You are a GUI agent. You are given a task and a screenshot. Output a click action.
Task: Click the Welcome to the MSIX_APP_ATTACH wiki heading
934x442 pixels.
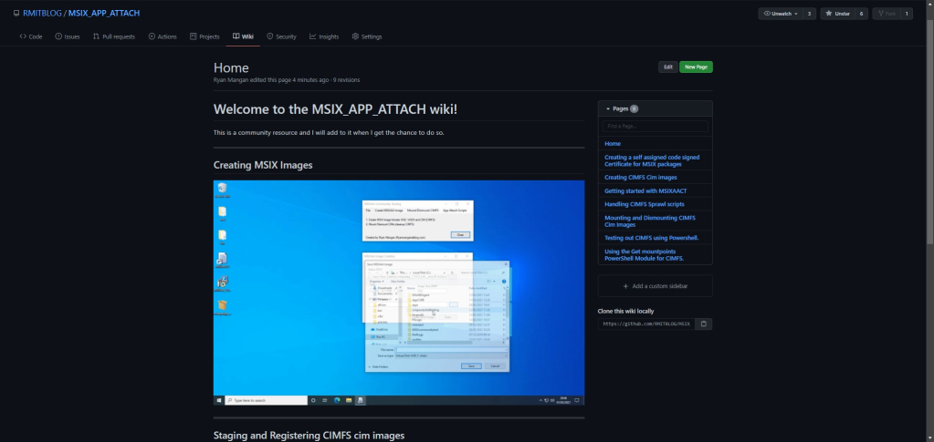[335, 109]
